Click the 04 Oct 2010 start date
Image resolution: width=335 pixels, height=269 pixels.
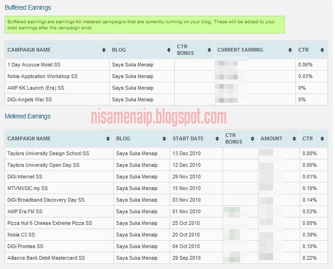[186, 246]
